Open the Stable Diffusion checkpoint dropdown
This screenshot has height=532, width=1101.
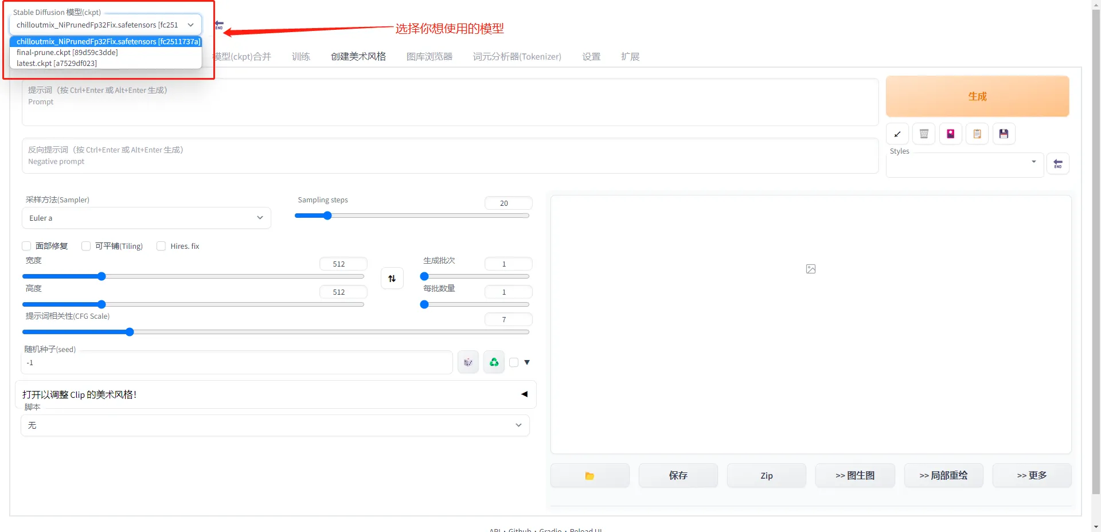[106, 25]
